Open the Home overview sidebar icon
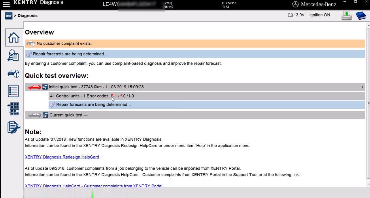Viewport: 370px width, 198px height. click(x=14, y=38)
